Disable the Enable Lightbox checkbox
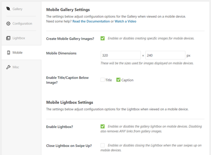 click(x=102, y=126)
